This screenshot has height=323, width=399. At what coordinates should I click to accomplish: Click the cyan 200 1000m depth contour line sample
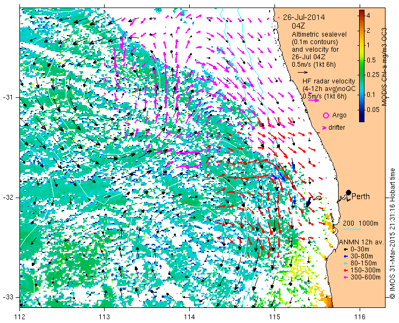(x=352, y=229)
